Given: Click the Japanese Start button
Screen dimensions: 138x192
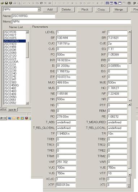Looking at the screenshot, I should click(3, 118).
